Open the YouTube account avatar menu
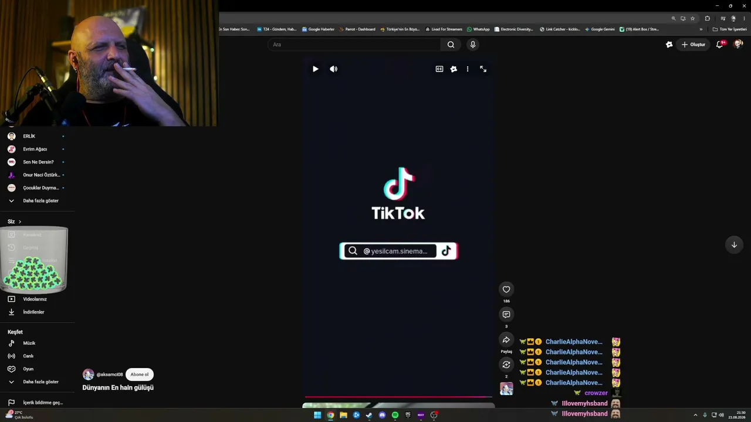This screenshot has height=422, width=751. click(738, 45)
